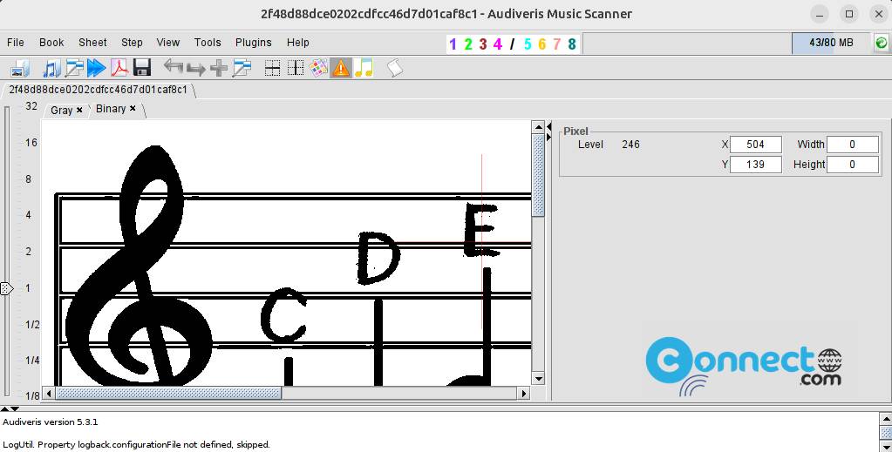Select plugin number 6 in yellow
The width and height of the screenshot is (892, 452).
click(541, 44)
